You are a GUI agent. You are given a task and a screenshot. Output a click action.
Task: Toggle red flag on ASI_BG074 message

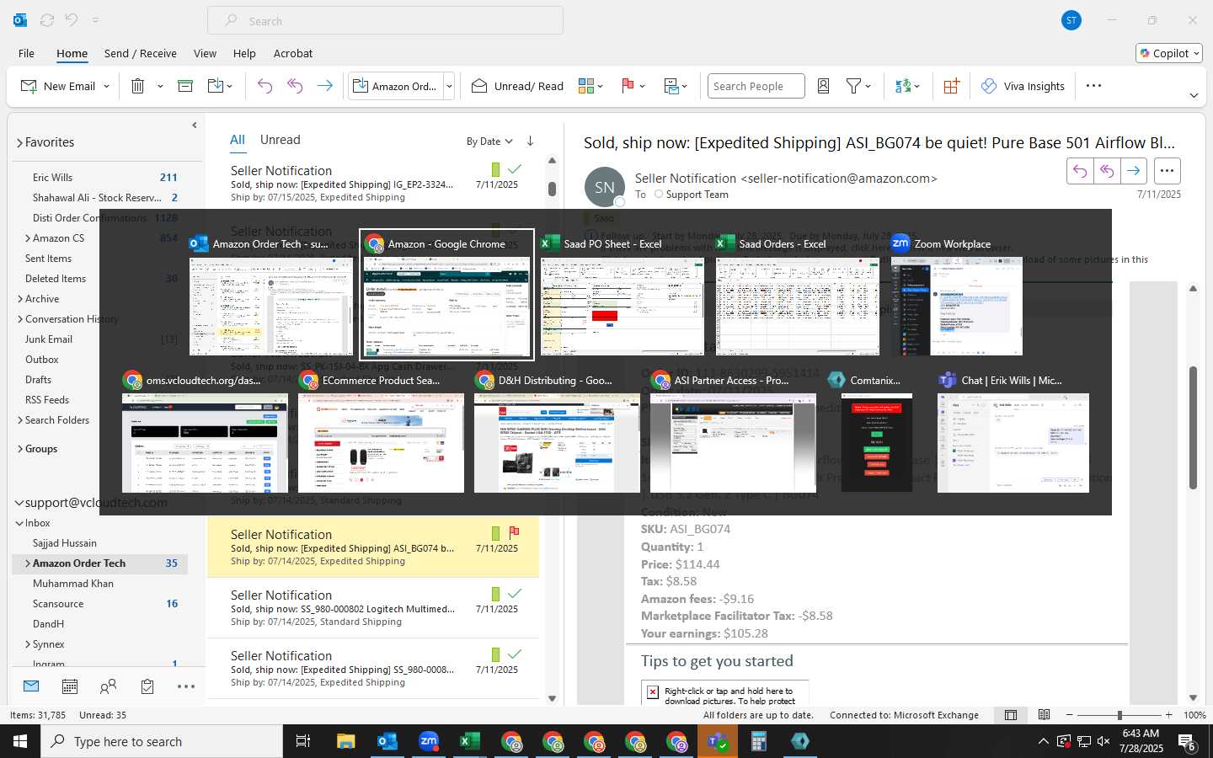(x=514, y=532)
